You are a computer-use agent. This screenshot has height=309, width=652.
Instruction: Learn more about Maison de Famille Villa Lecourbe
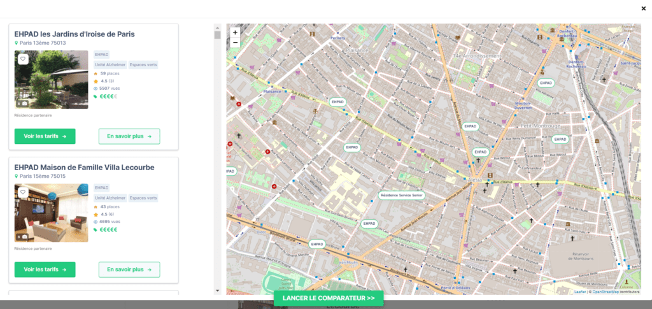point(129,269)
